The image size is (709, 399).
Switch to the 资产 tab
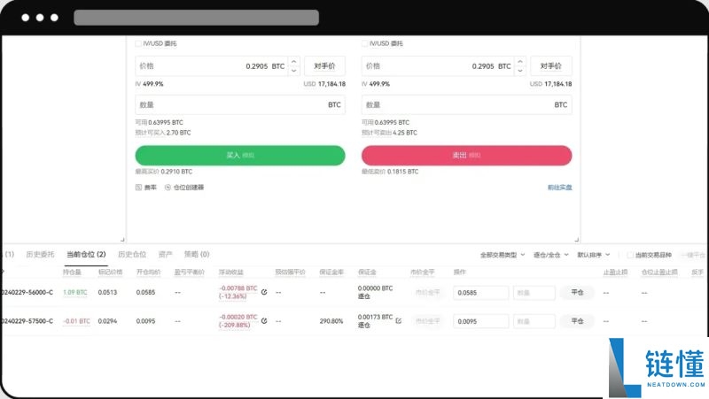click(166, 255)
